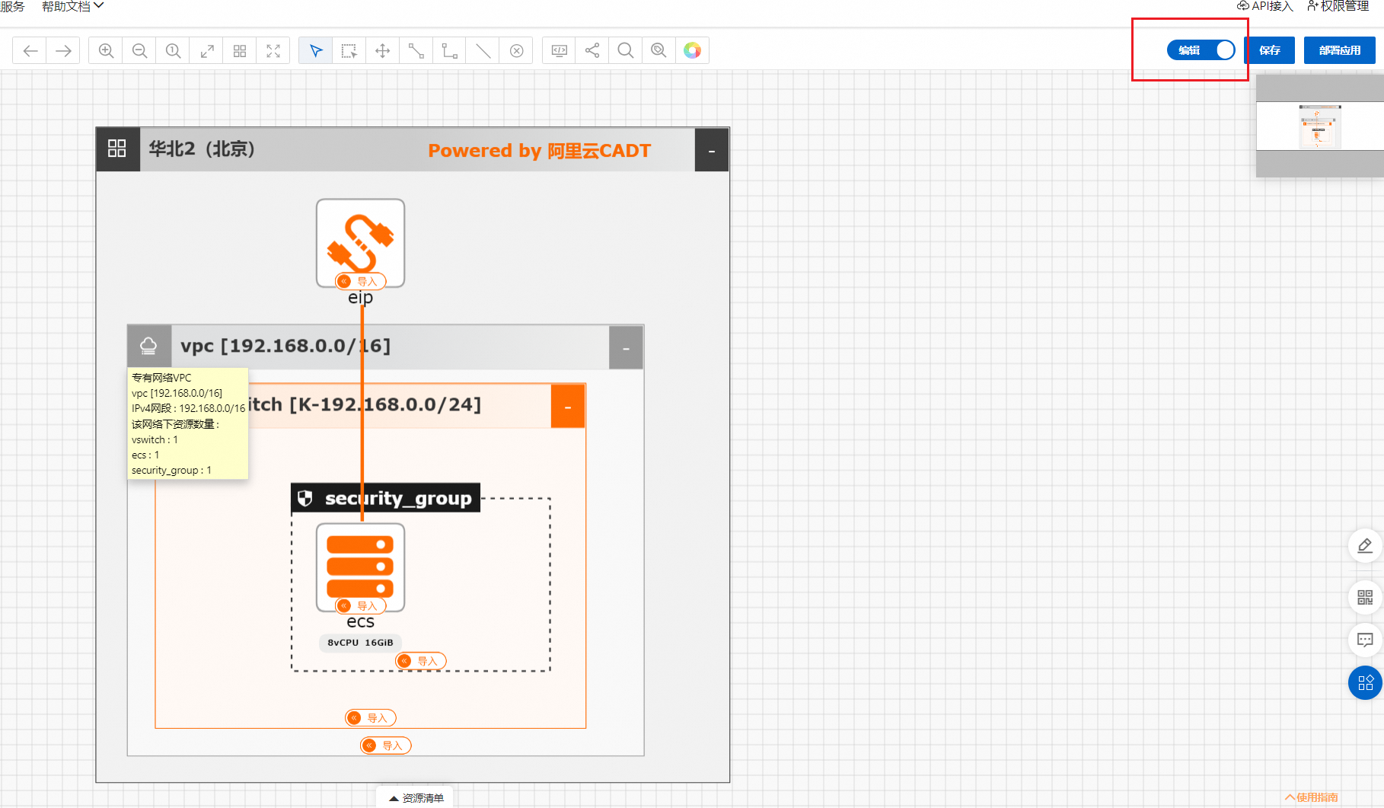The width and height of the screenshot is (1384, 808).
Task: Select the diagonal connector tool
Action: tap(416, 51)
